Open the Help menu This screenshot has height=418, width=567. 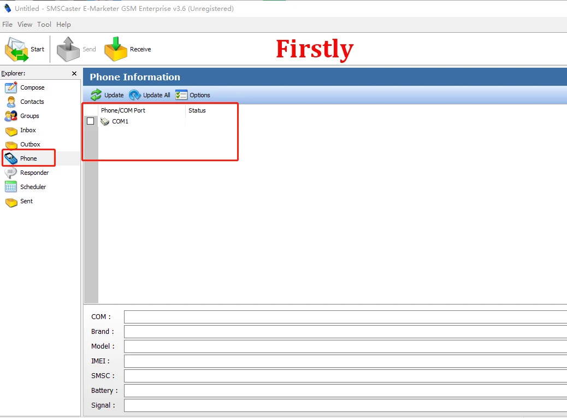(x=64, y=24)
